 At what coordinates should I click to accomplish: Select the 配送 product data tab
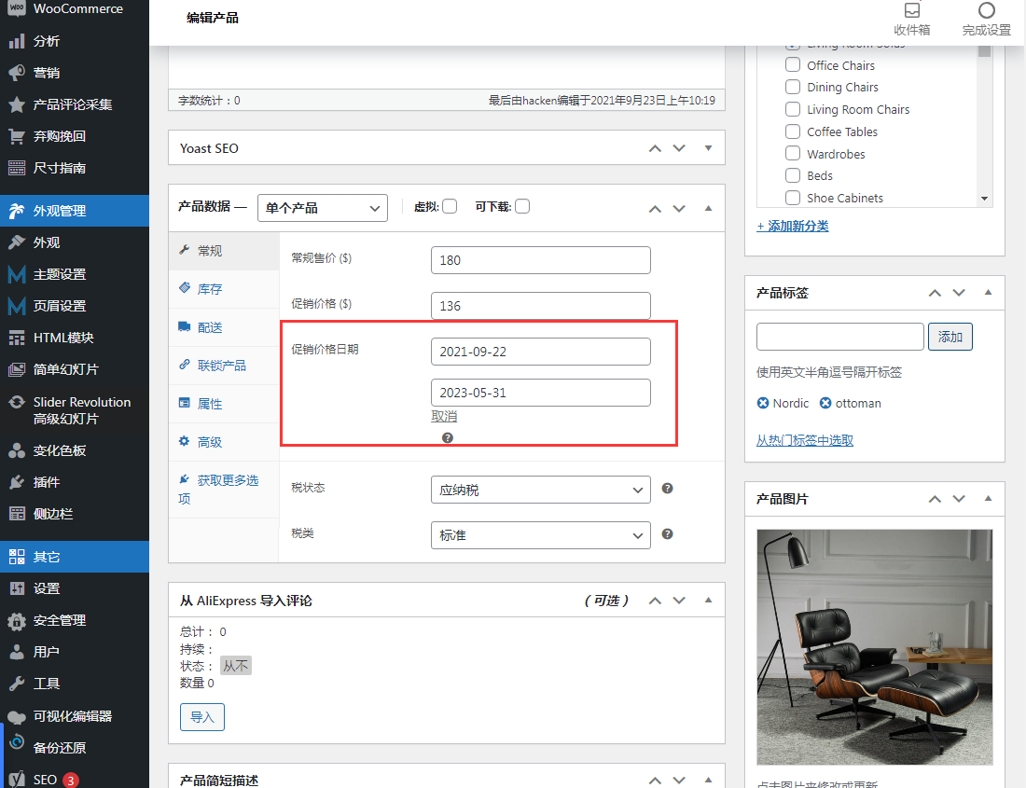coord(224,327)
